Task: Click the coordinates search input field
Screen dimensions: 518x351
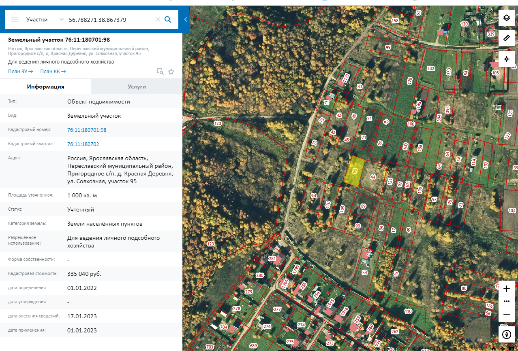Action: (x=110, y=19)
